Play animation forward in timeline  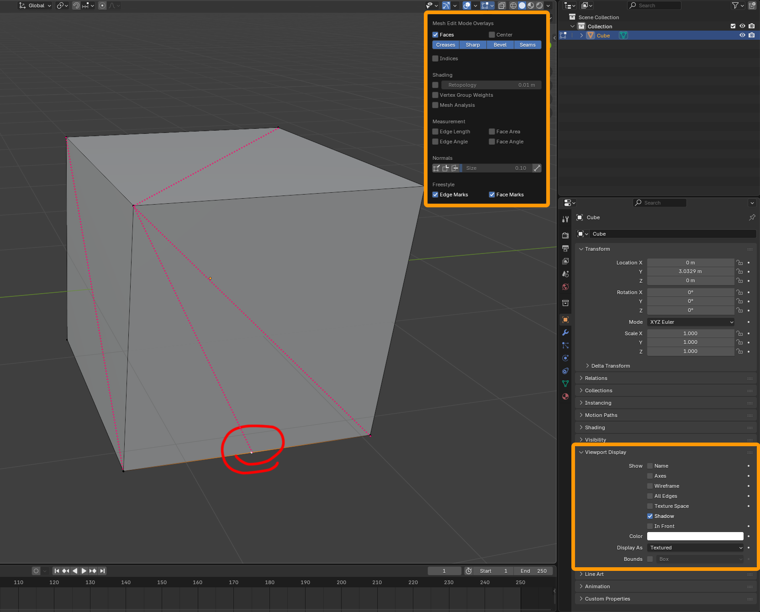click(84, 571)
